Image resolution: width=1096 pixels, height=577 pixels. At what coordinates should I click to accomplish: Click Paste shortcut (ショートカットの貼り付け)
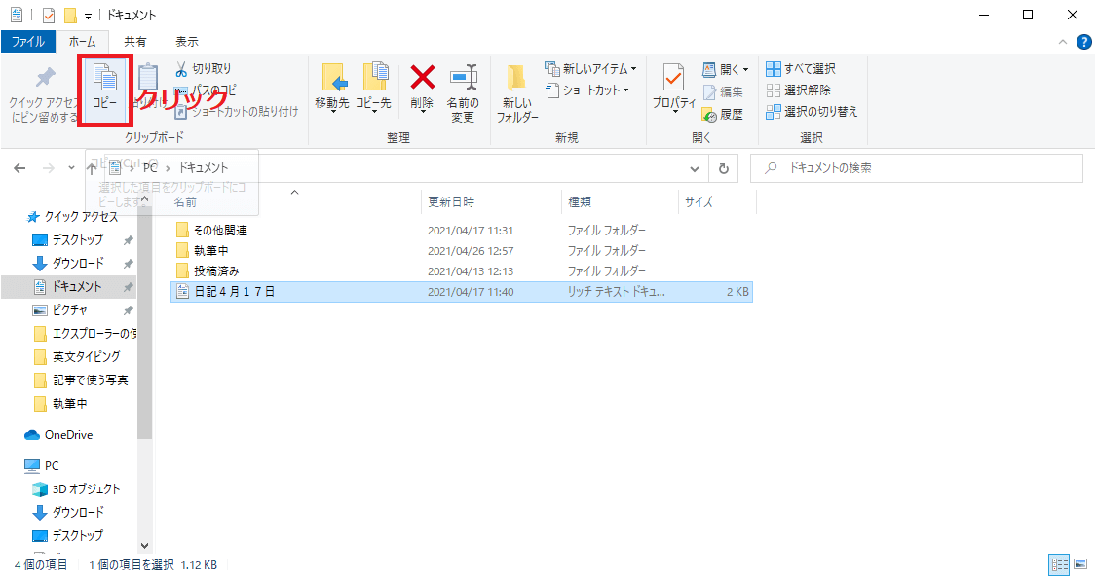tap(237, 112)
